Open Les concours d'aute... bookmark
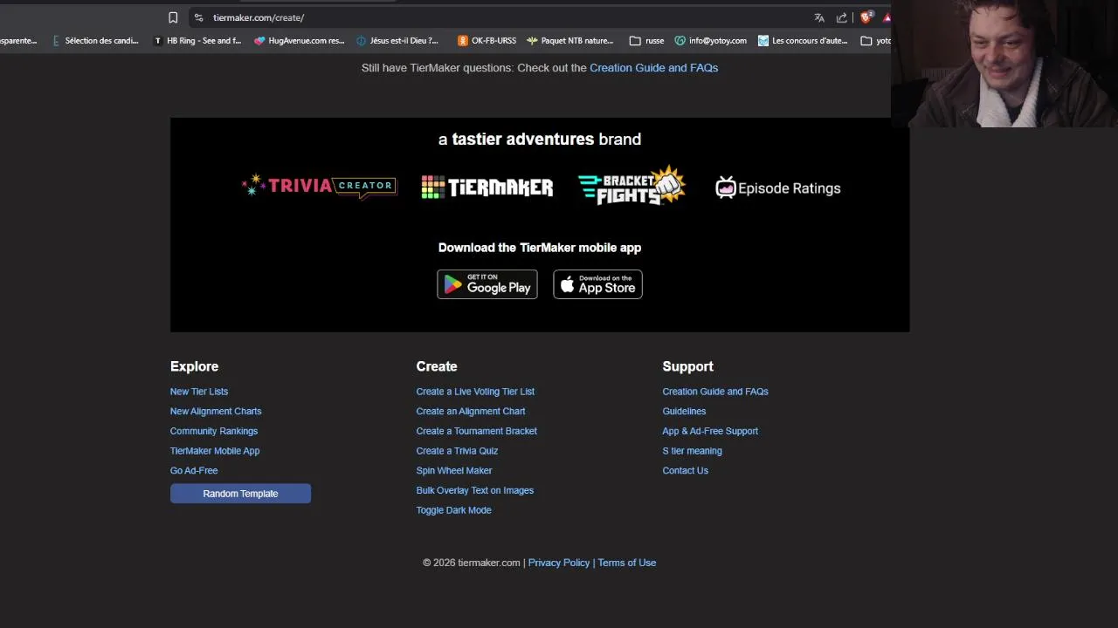Viewport: 1118px width, 628px height. click(x=803, y=41)
